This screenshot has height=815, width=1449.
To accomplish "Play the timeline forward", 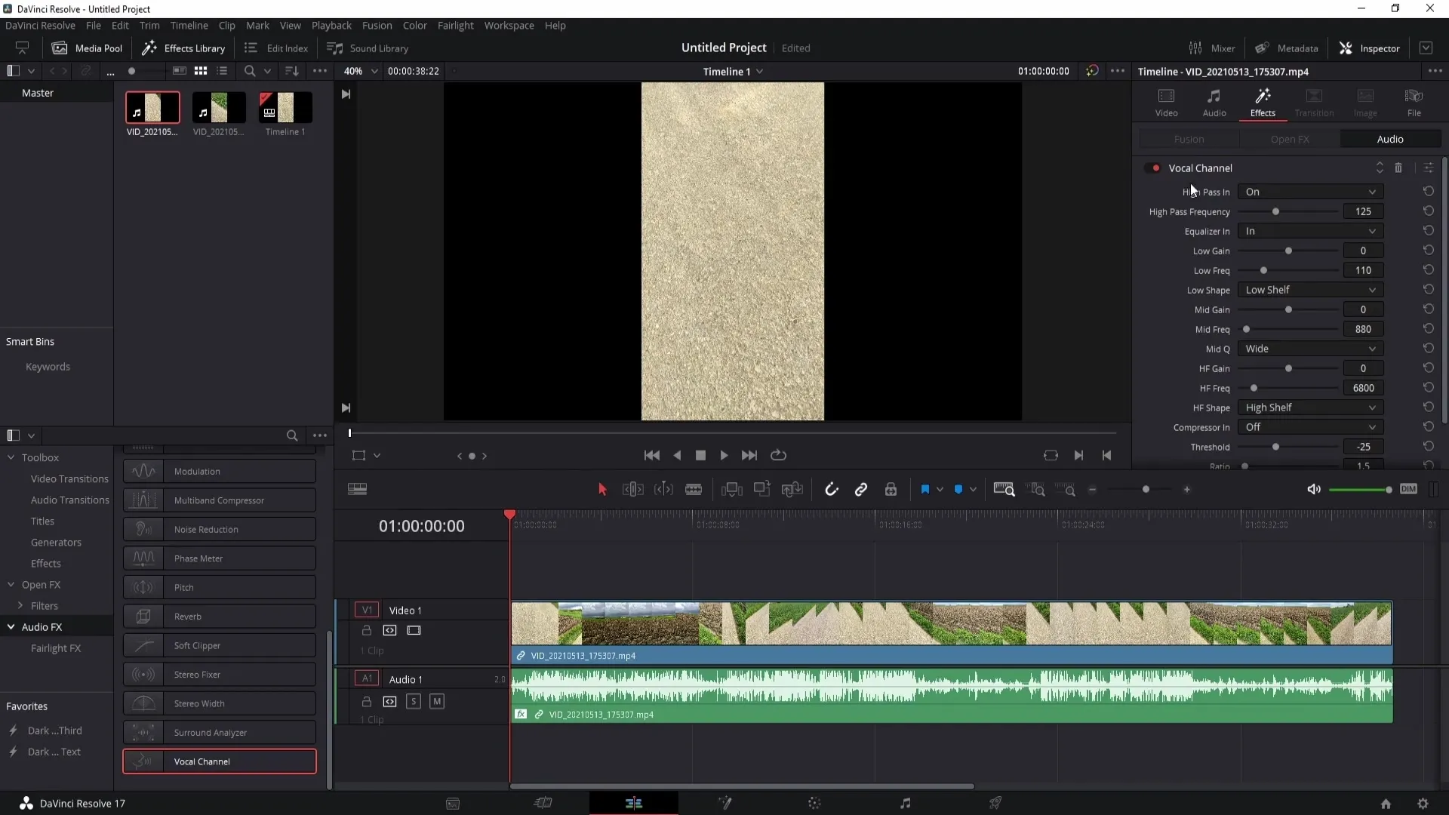I will pos(724,455).
